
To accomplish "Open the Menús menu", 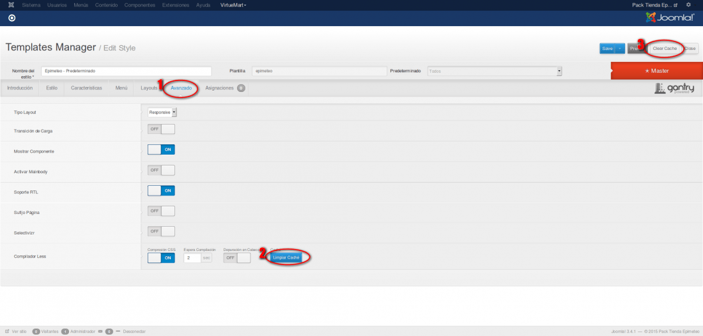I will point(81,5).
